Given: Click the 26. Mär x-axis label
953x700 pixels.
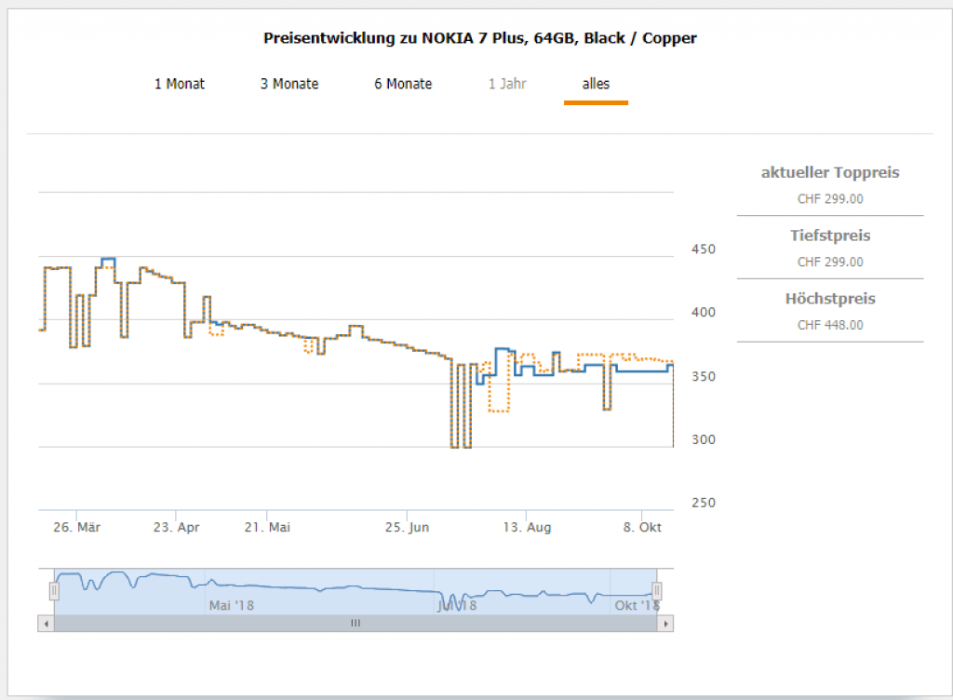Looking at the screenshot, I should click(x=76, y=528).
